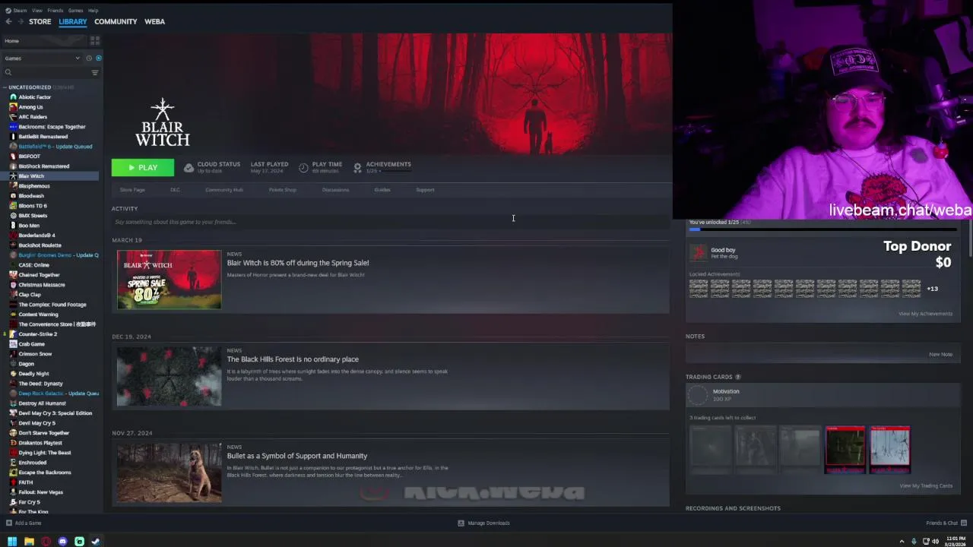Open the Help menu

[93, 11]
